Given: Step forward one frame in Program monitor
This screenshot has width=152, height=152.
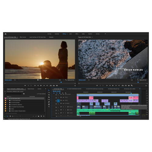Looking at the screenshot, I should tap(116, 85).
